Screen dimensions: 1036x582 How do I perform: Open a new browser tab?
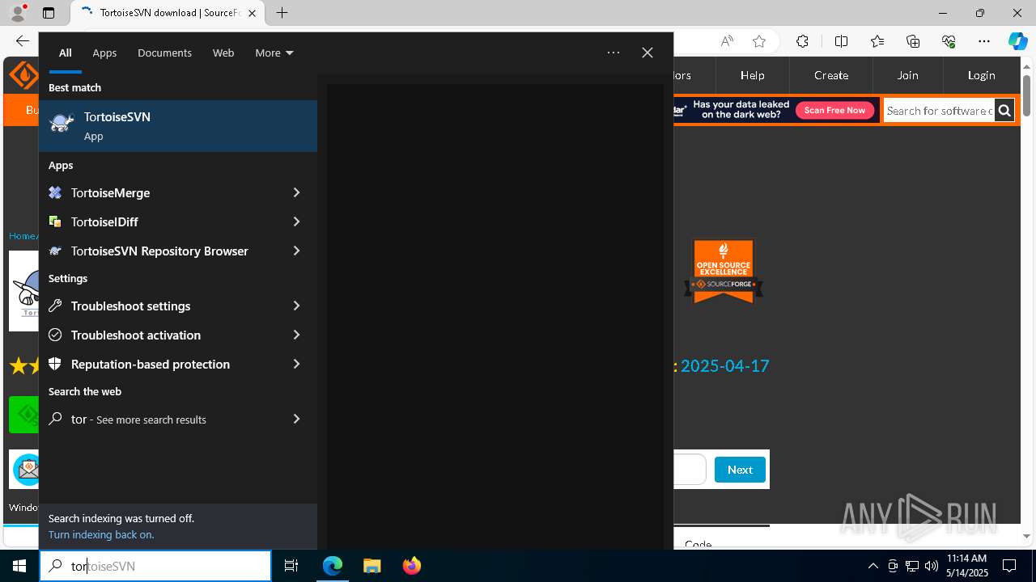point(282,13)
